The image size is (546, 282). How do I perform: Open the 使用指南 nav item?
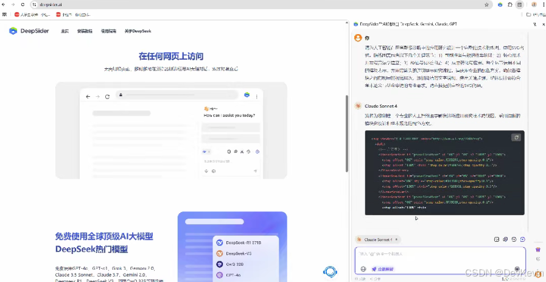click(108, 31)
